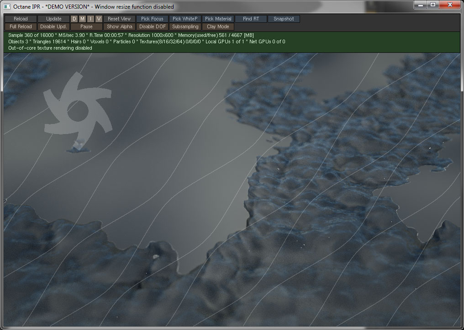
Task: Click the Octane IPR window icon
Action: point(7,6)
